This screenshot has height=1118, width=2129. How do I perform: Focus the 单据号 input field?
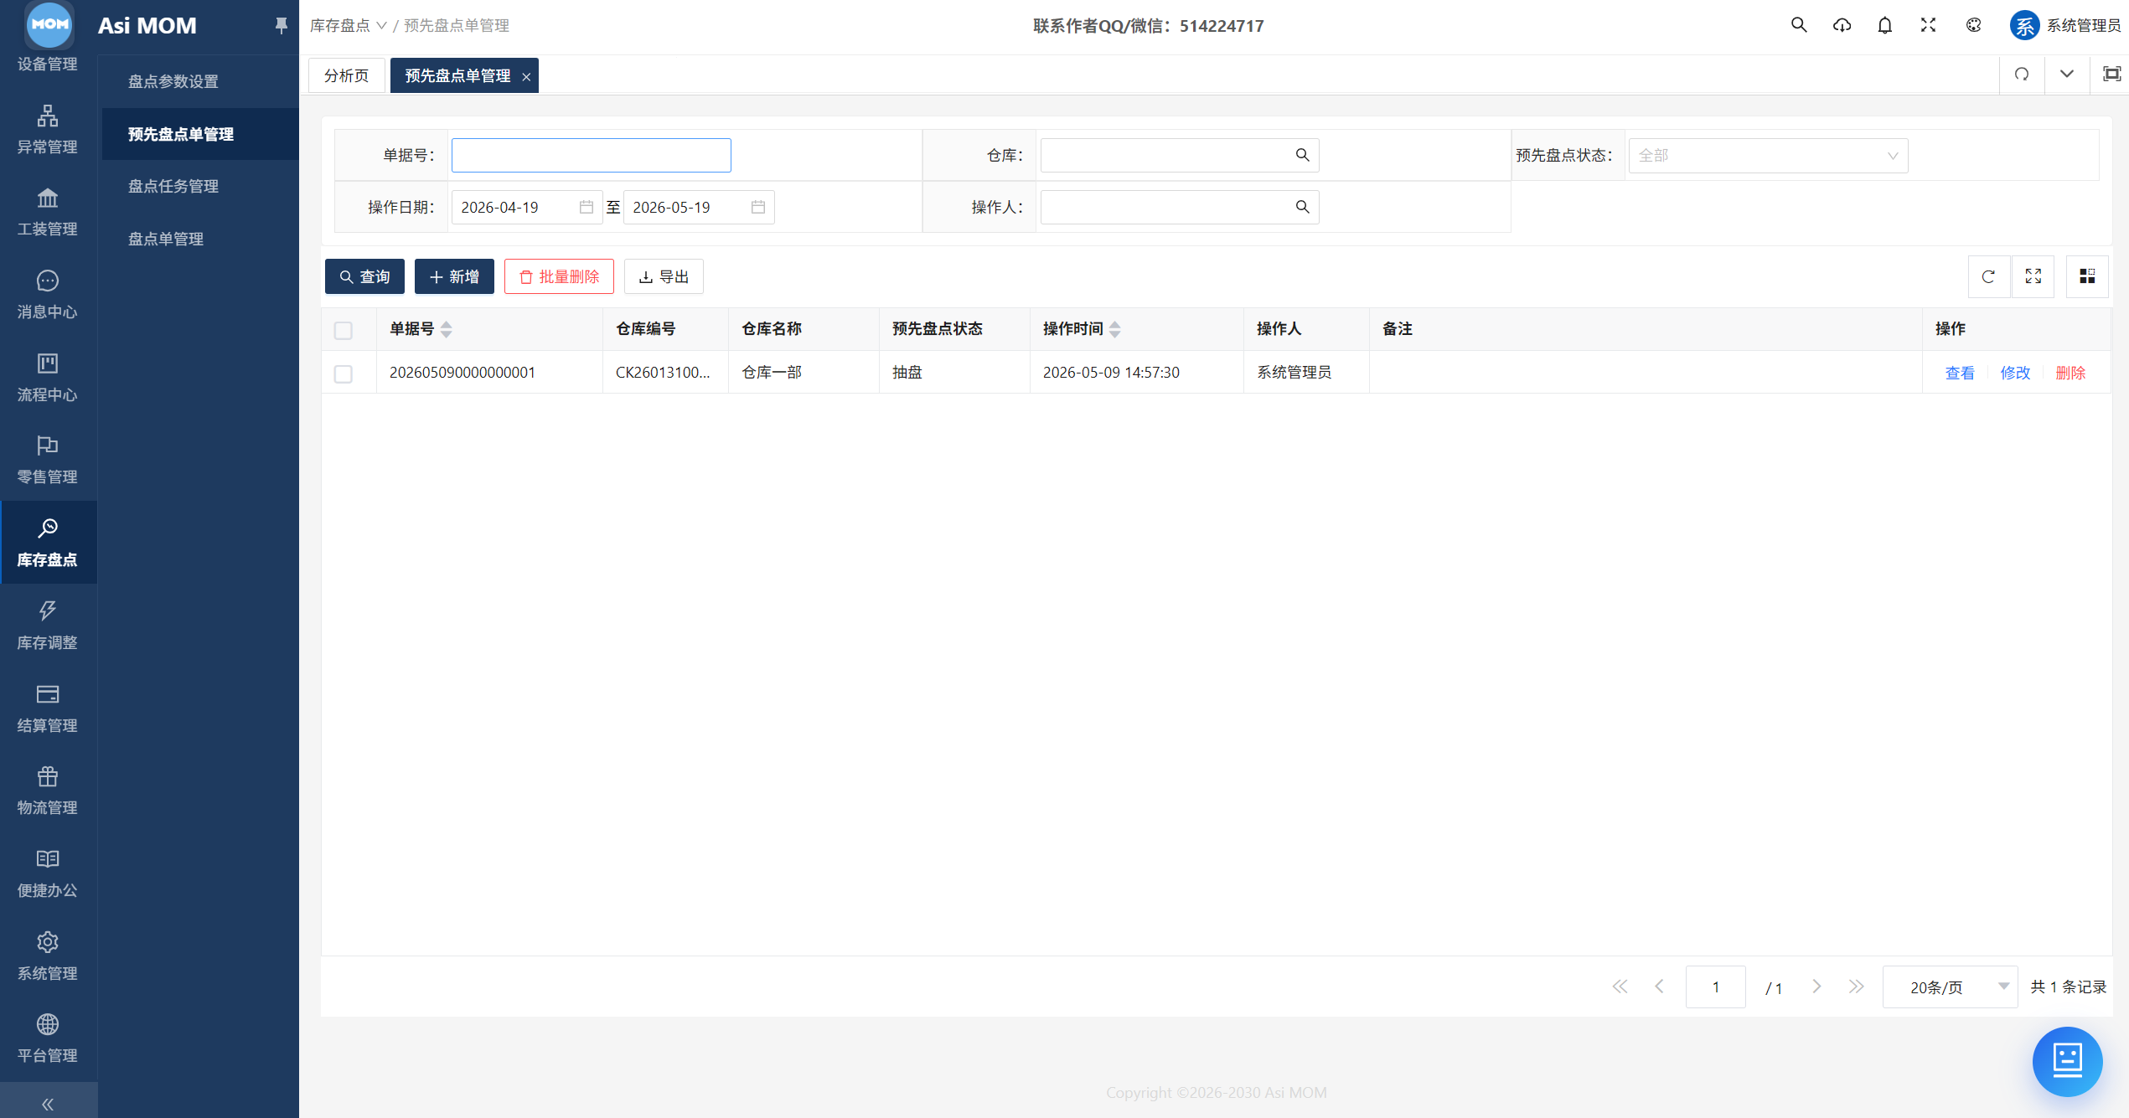coord(591,155)
